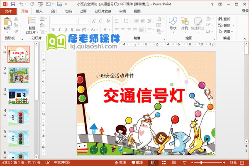
Task: Open Replace (替换) dropdown arrow
Action: click(234, 25)
